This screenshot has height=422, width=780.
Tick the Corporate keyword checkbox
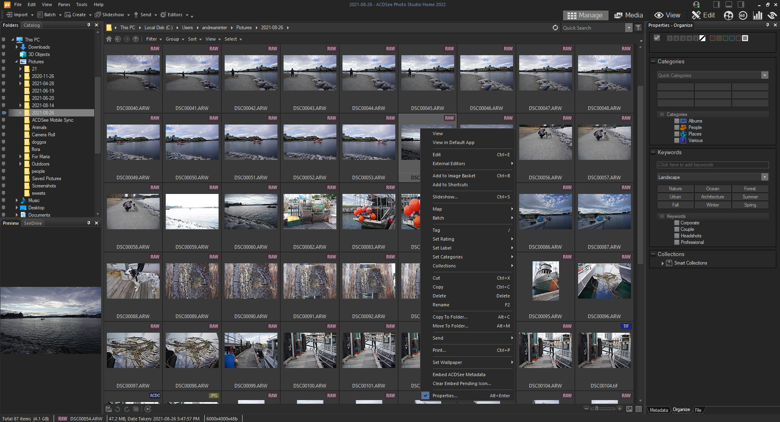click(x=677, y=223)
